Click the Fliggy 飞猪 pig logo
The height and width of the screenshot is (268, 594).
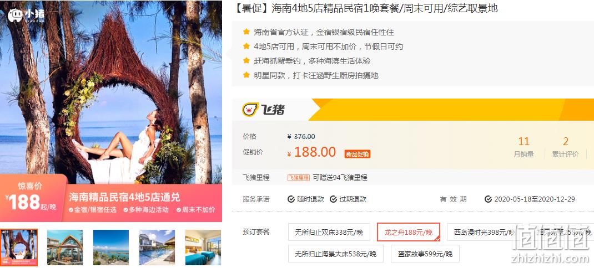tap(250, 110)
